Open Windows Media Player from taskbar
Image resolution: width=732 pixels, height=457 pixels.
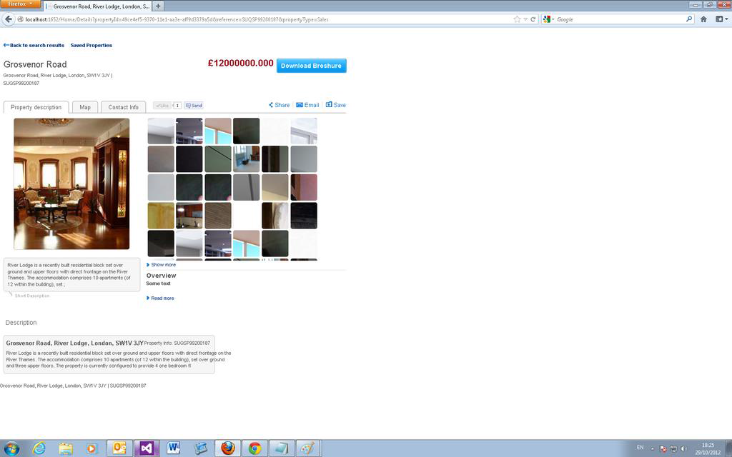click(x=91, y=448)
